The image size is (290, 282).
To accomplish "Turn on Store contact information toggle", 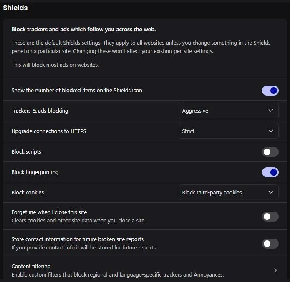I will (270, 244).
